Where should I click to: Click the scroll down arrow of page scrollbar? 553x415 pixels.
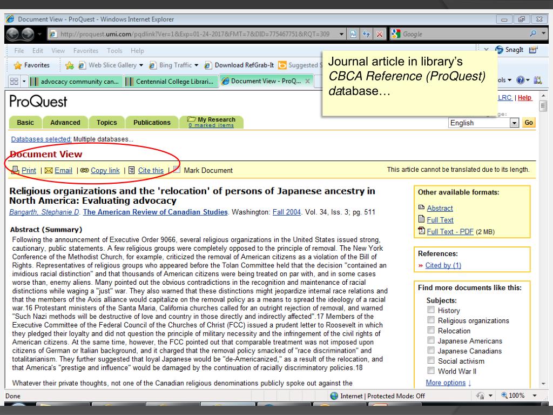(543, 384)
